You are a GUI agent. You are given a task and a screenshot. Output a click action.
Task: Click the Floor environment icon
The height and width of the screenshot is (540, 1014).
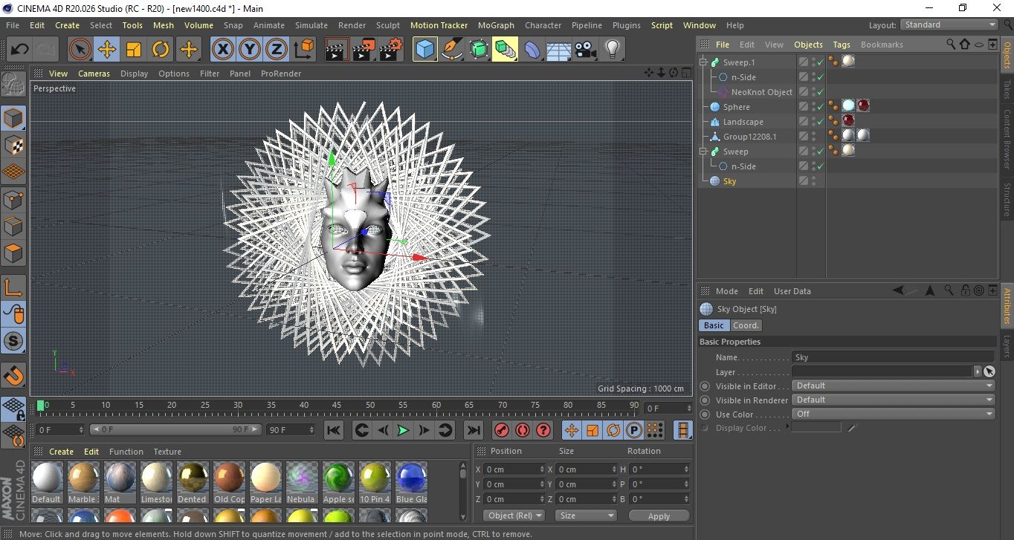(x=558, y=50)
